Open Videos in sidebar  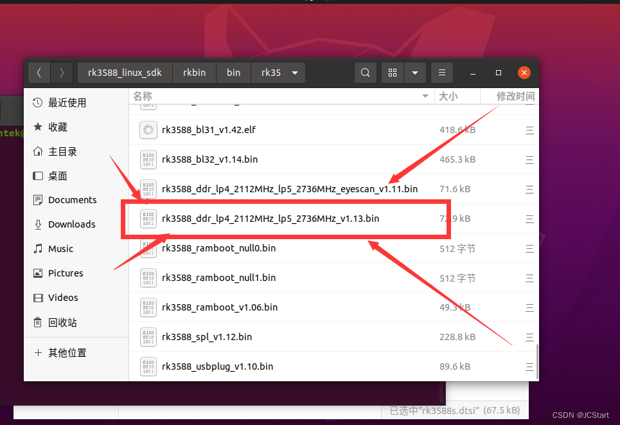coord(76,298)
